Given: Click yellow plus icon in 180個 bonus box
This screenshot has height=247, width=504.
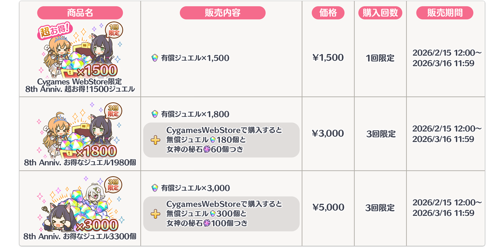Looking at the screenshot, I should click(155, 140).
